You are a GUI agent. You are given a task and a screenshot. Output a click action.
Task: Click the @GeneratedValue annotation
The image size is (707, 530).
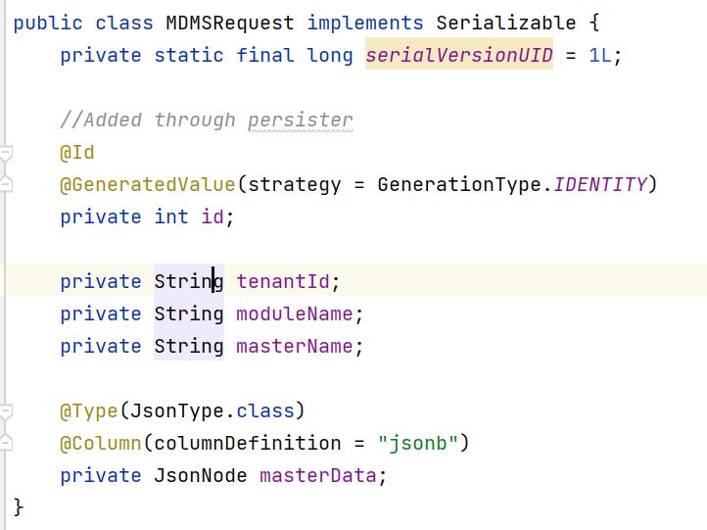pyautogui.click(x=148, y=185)
